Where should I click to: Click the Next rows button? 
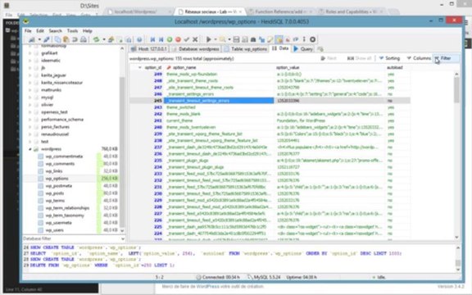pyautogui.click(x=329, y=58)
